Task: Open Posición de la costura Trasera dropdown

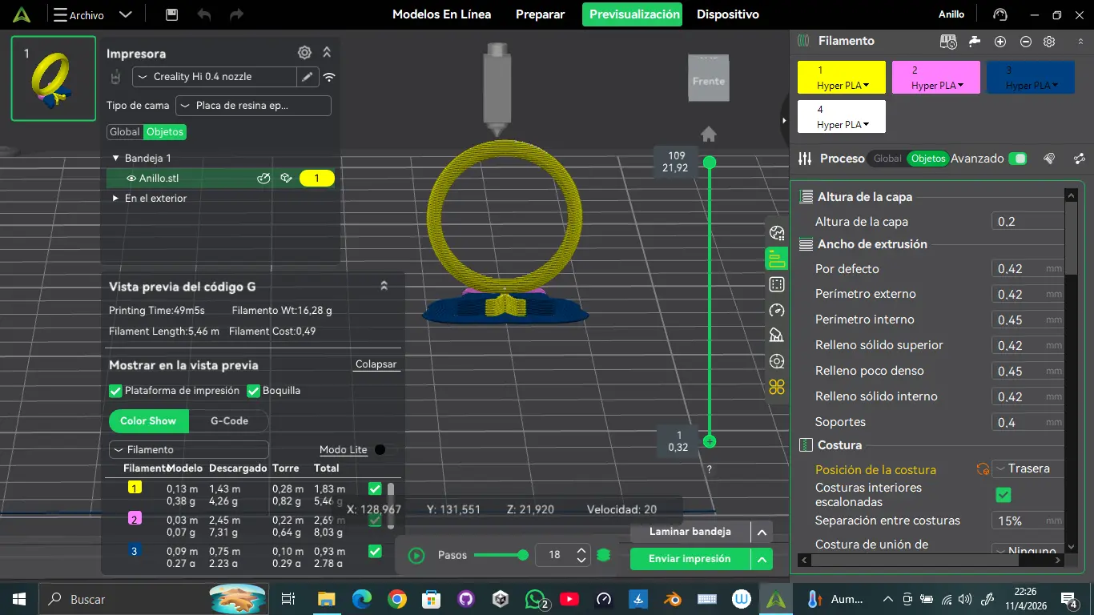Action: click(x=1029, y=468)
